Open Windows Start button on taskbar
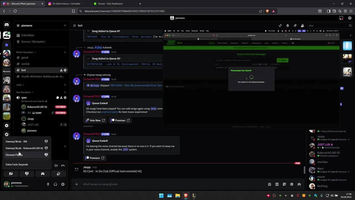 point(161,196)
